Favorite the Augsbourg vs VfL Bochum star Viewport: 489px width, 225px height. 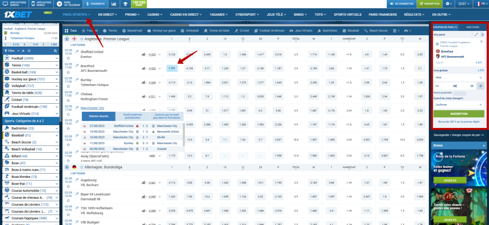68,187
